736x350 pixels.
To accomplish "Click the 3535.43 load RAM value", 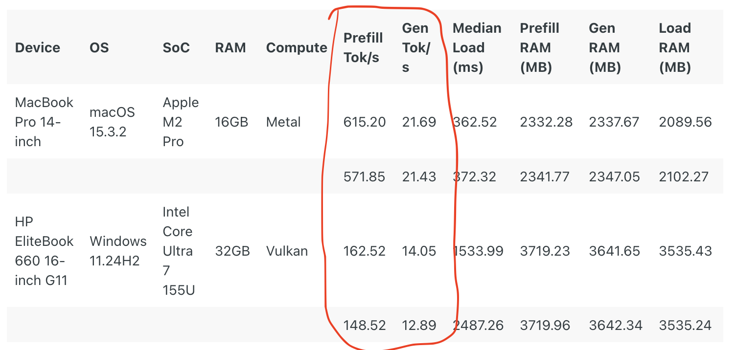I will pyautogui.click(x=685, y=251).
